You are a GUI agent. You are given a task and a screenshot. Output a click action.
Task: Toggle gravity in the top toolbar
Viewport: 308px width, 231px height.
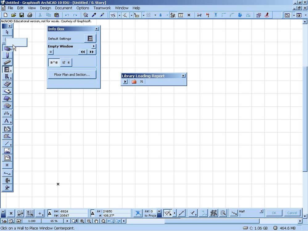click(x=161, y=15)
